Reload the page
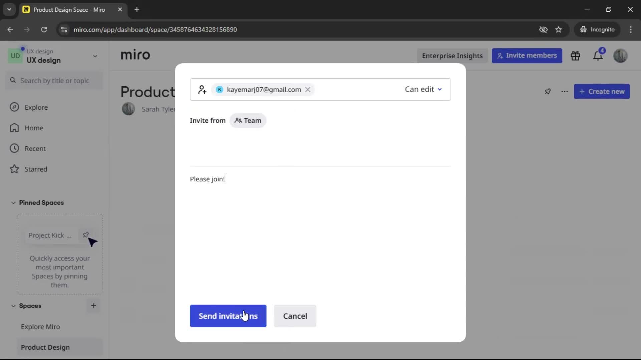The height and width of the screenshot is (360, 641). (x=44, y=29)
